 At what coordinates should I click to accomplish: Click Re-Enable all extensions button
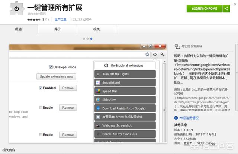click(x=125, y=65)
